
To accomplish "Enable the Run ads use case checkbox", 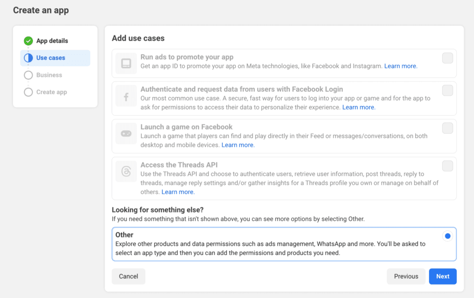I will (x=447, y=57).
